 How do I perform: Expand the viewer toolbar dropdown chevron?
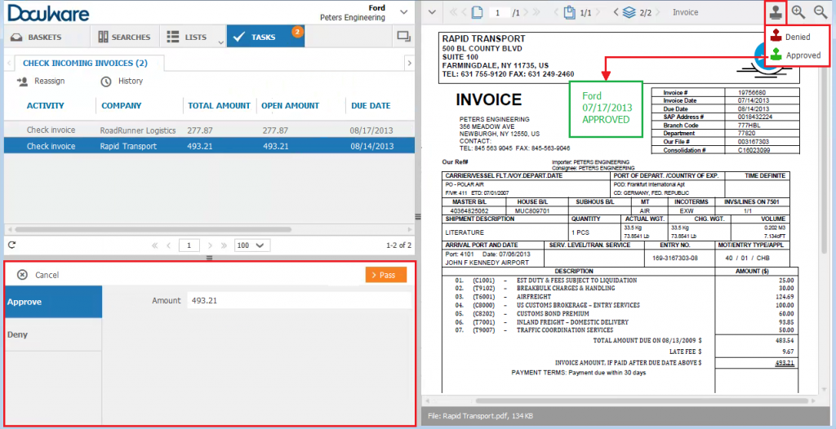tap(432, 12)
